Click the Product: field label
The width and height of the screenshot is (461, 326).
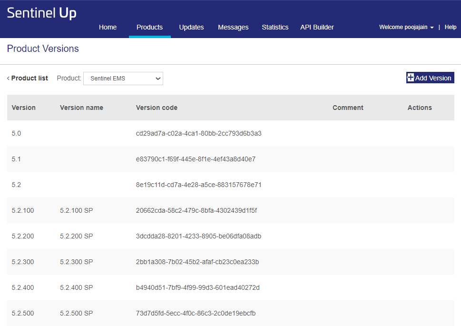69,78
